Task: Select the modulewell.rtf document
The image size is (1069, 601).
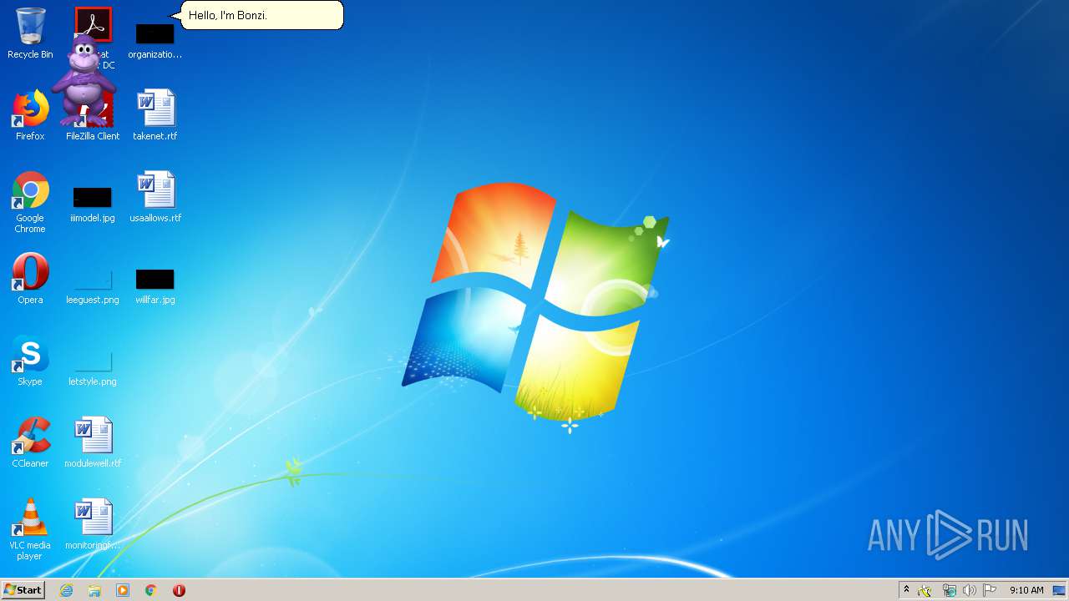Action: tap(93, 442)
